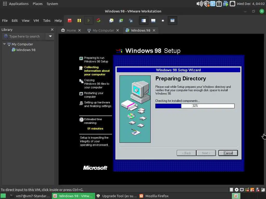
Task: Click the network adapter device status icon
Action: [247, 190]
